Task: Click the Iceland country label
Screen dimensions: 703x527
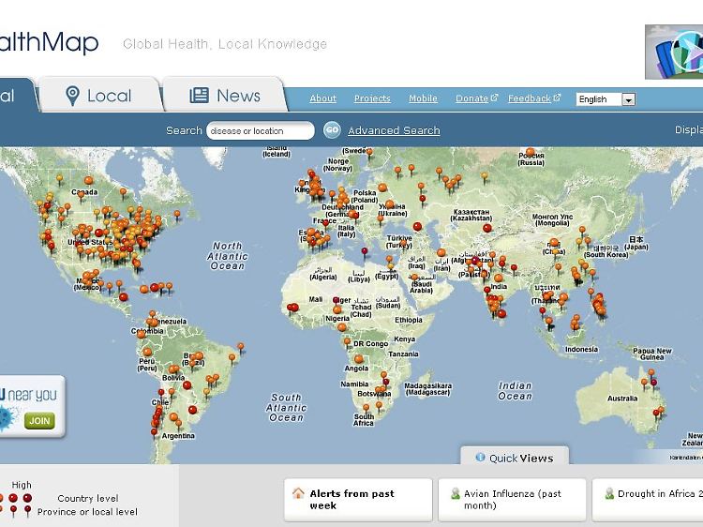Action: click(277, 152)
